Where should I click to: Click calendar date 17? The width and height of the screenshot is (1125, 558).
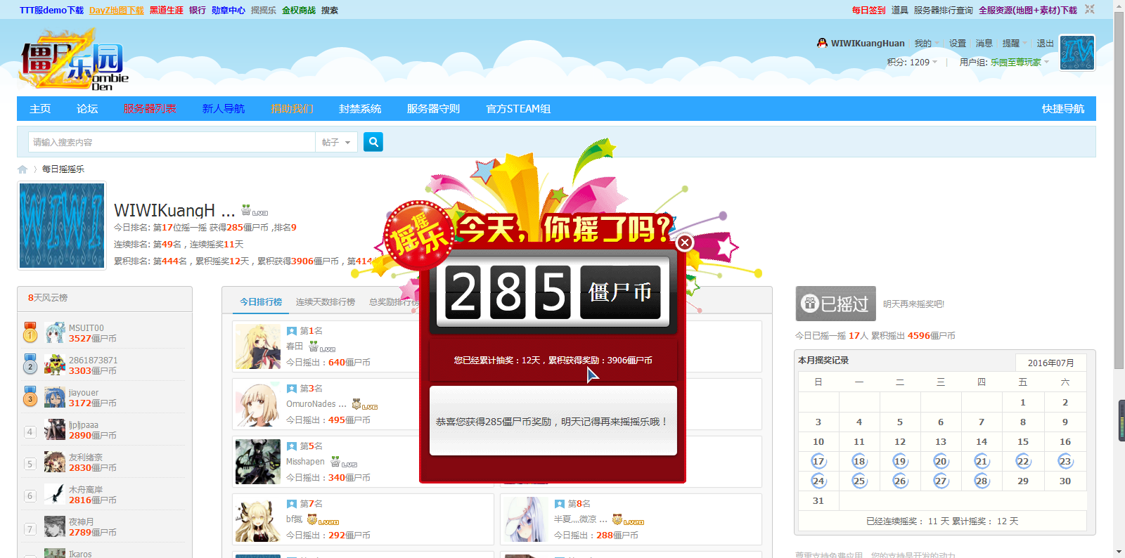[818, 462]
